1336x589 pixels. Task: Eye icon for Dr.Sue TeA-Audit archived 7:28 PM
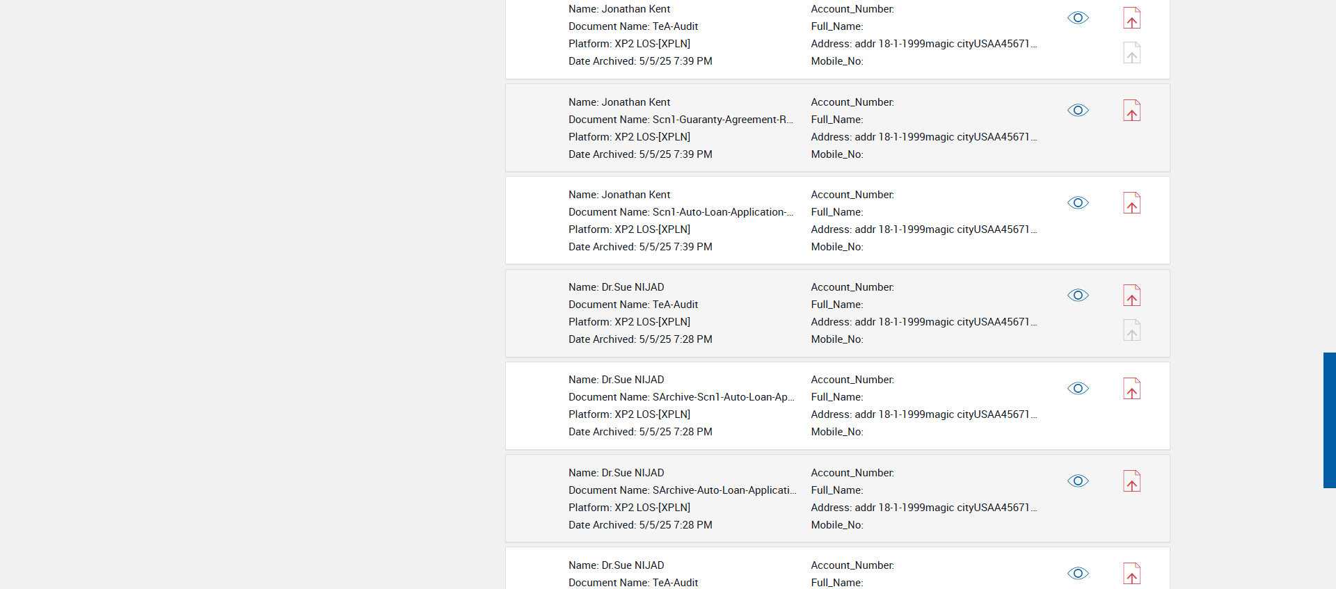(1078, 296)
